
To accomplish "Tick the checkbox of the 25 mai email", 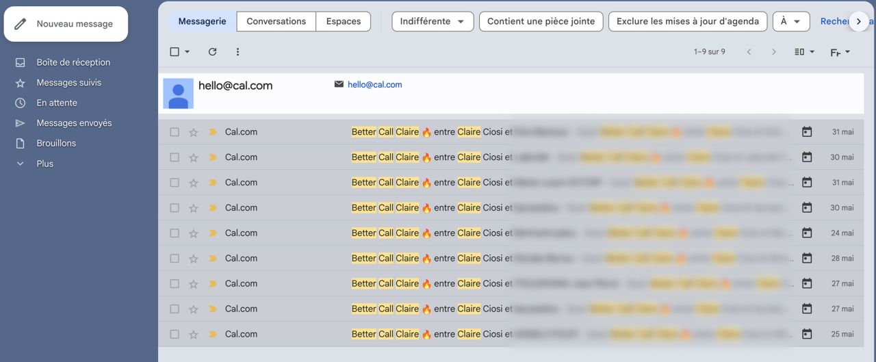I will pyautogui.click(x=175, y=335).
